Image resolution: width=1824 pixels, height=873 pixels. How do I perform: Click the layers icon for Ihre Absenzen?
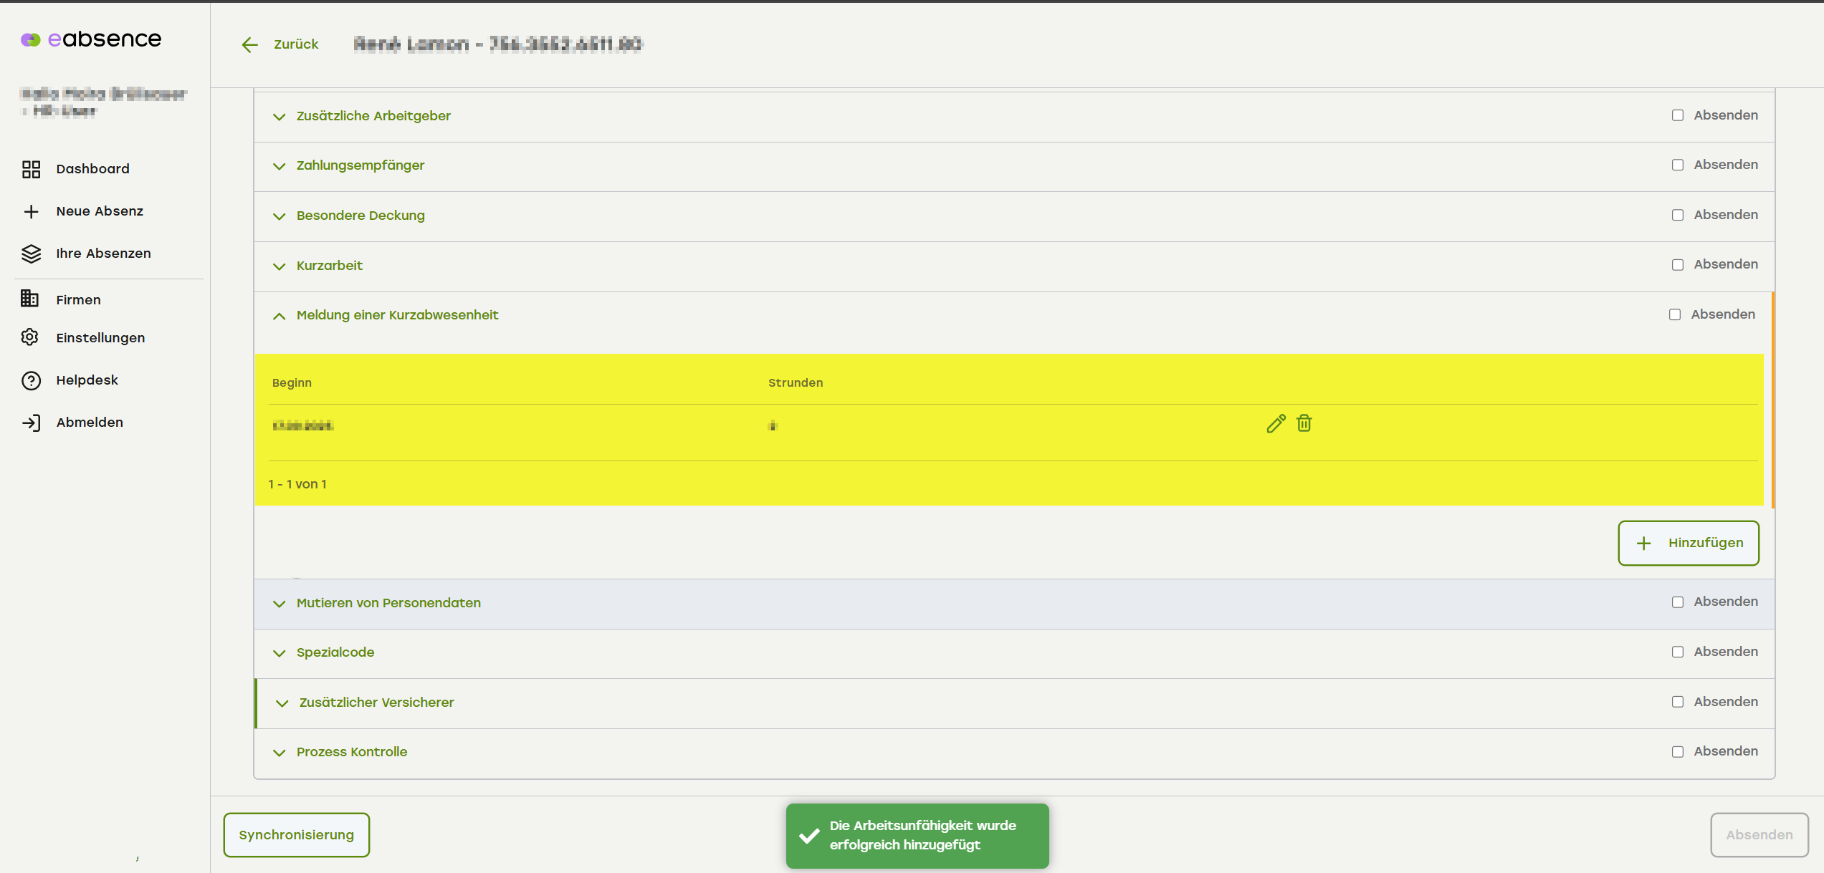(31, 254)
